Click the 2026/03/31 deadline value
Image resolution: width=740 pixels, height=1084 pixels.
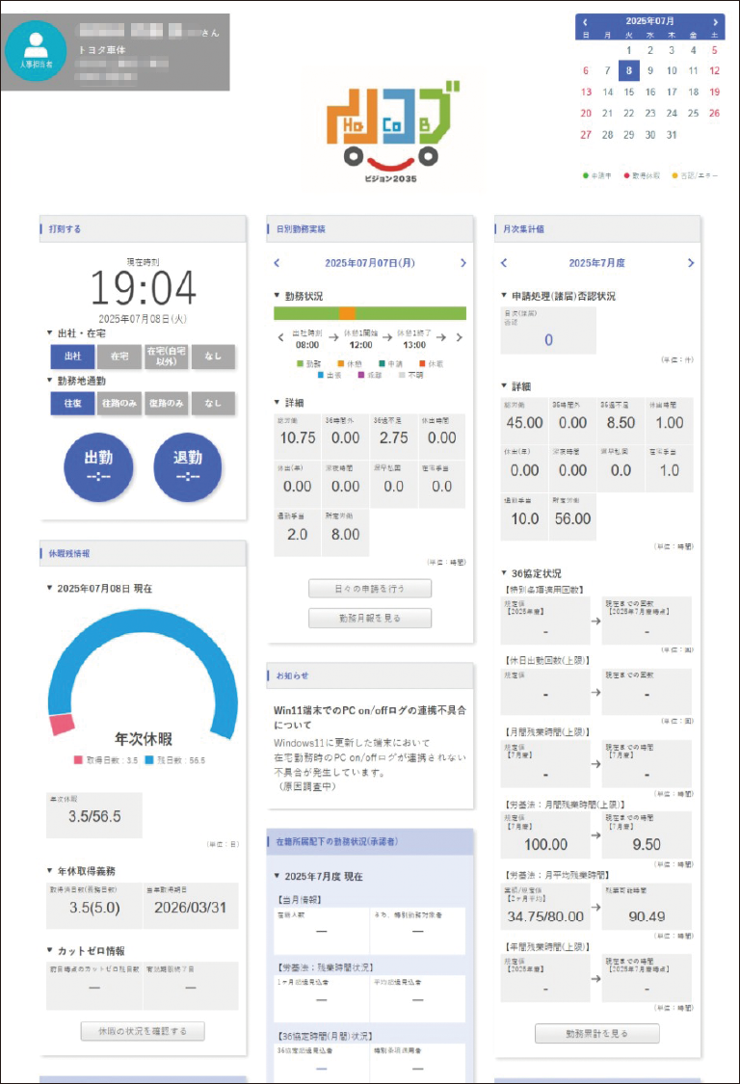190,907
